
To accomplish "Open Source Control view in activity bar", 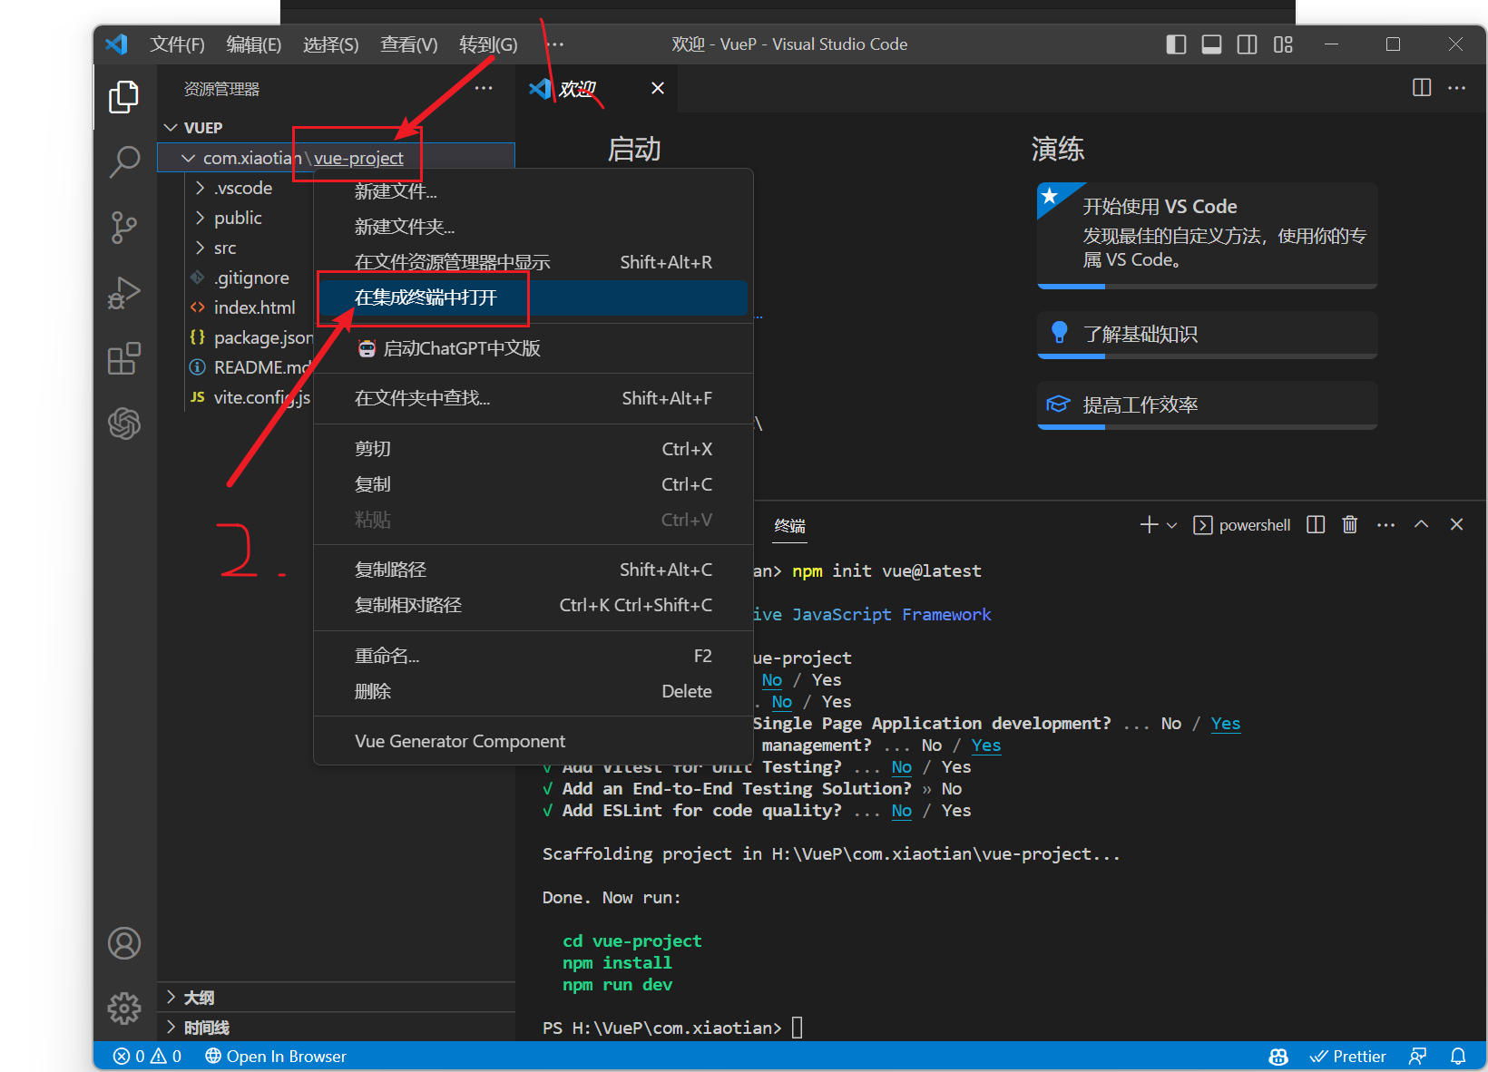I will 124,228.
